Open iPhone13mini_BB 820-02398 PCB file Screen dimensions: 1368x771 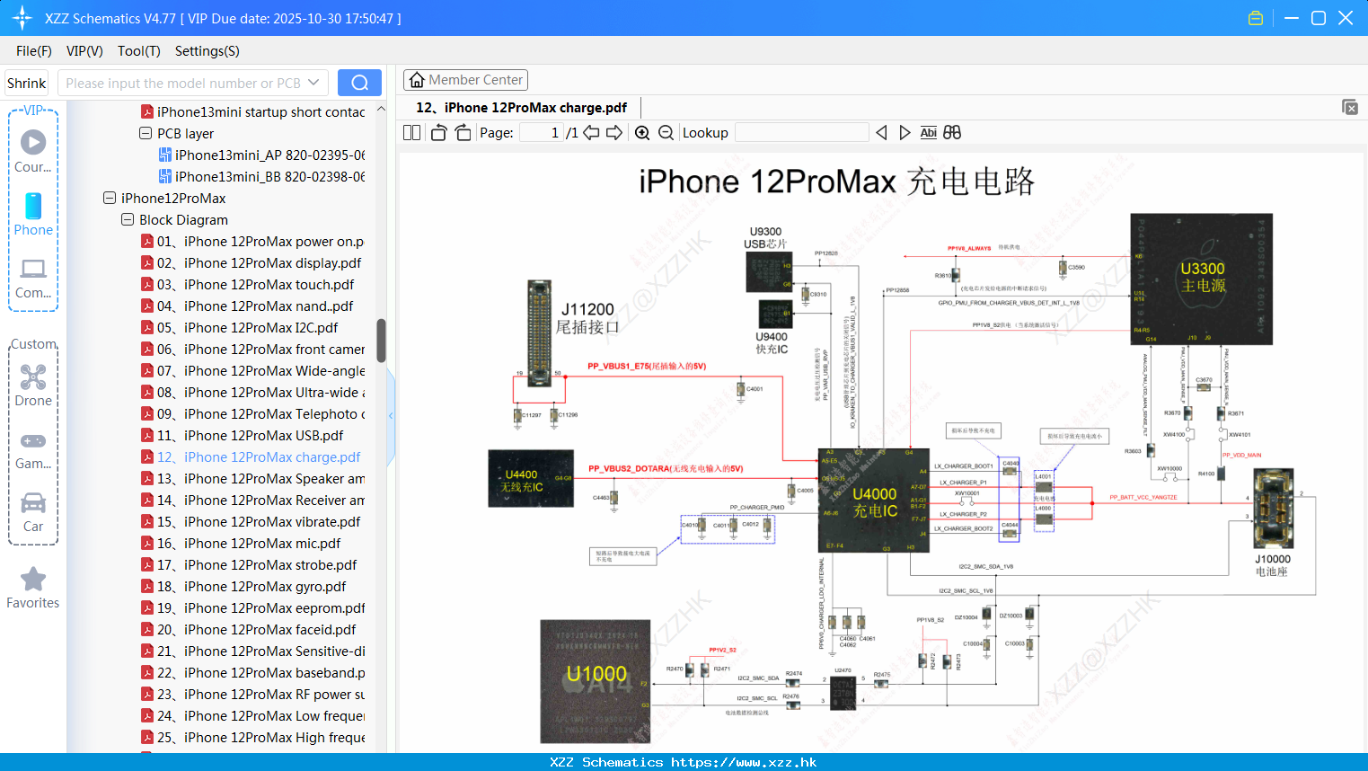click(x=261, y=176)
